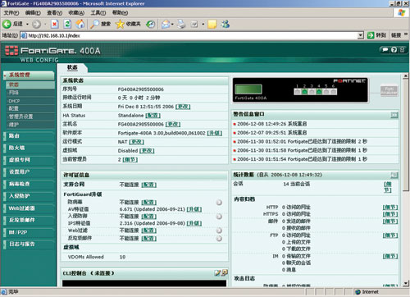Click the 配置 link for HA Status
The image size is (410, 297).
(x=153, y=116)
